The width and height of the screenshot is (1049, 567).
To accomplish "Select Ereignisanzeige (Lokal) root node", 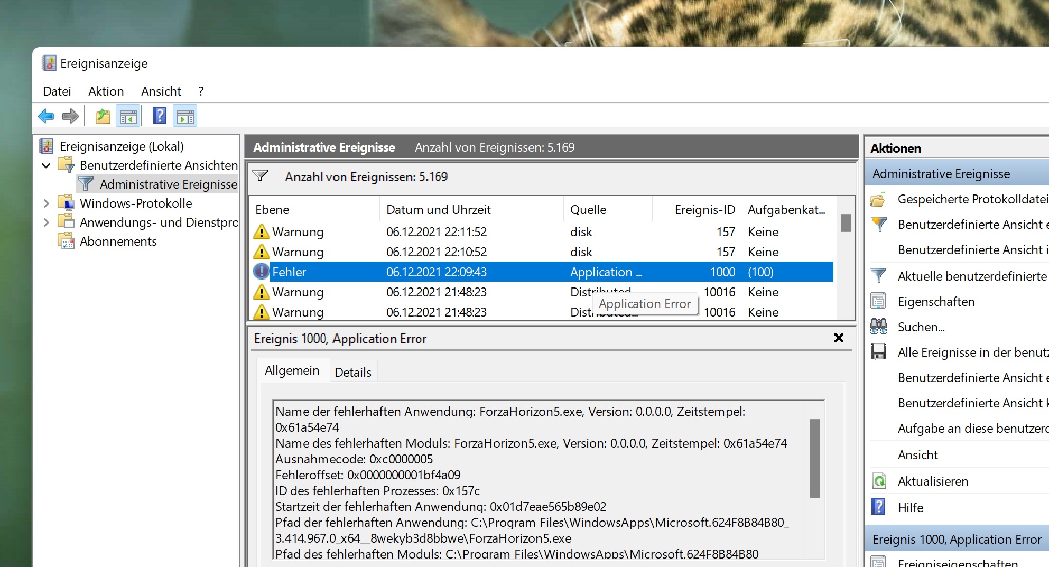I will pyautogui.click(x=122, y=146).
